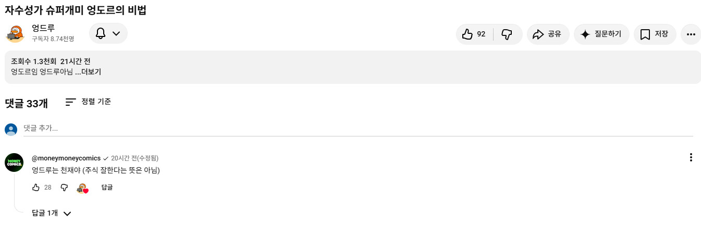Open the 엉드루 channel name link
This screenshot has width=701, height=225.
click(43, 28)
